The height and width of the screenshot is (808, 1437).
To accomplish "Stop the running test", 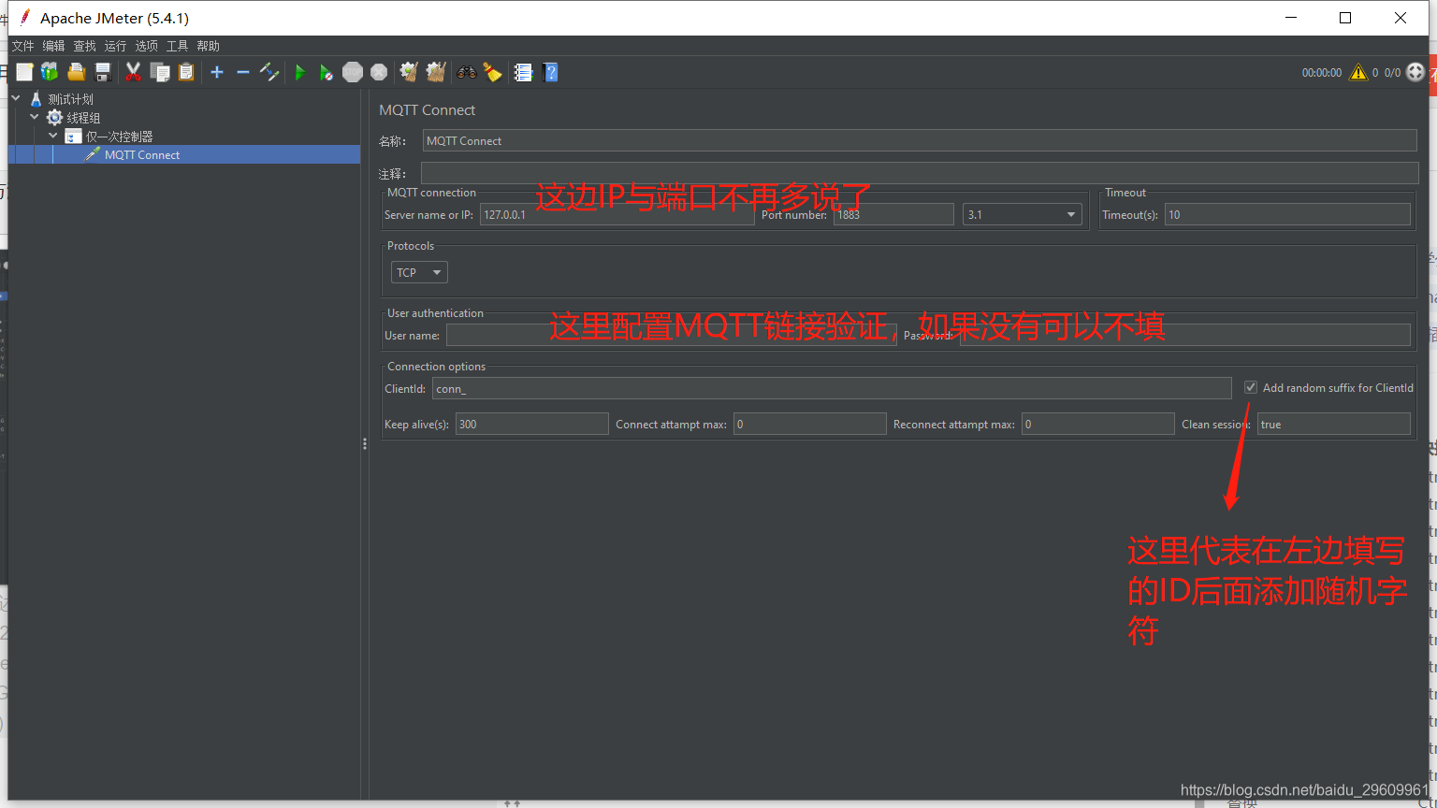I will click(352, 72).
